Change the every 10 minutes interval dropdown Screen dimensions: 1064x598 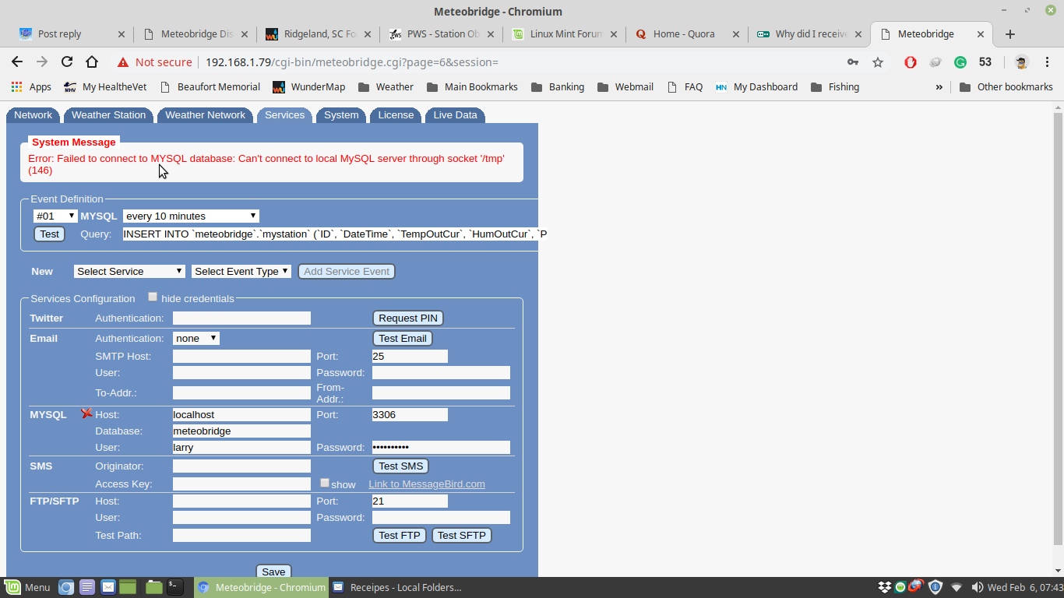pyautogui.click(x=191, y=216)
